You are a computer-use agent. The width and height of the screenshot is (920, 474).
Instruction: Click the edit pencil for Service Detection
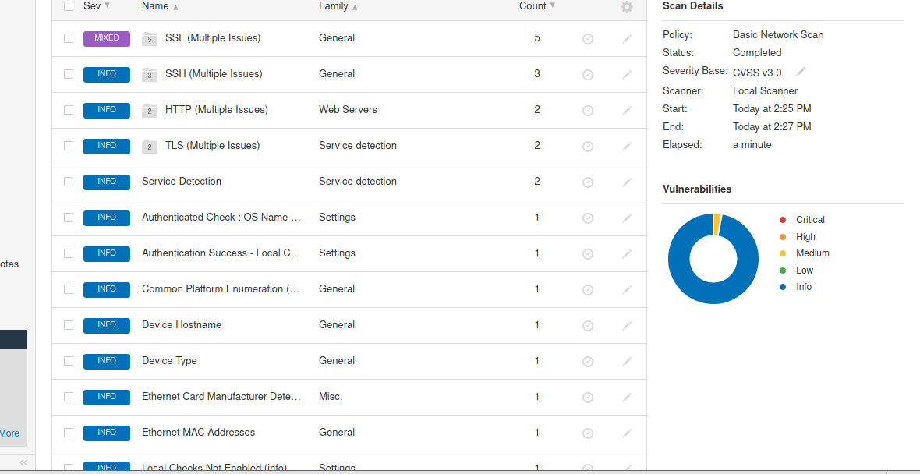pyautogui.click(x=627, y=182)
